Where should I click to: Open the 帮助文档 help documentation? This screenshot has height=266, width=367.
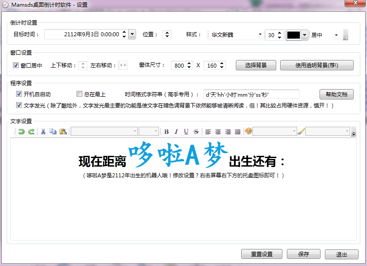pos(336,94)
